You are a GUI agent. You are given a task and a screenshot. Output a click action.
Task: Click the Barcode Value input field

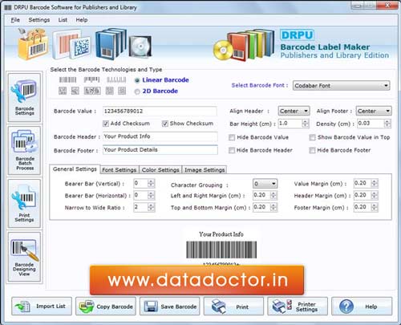(160, 111)
